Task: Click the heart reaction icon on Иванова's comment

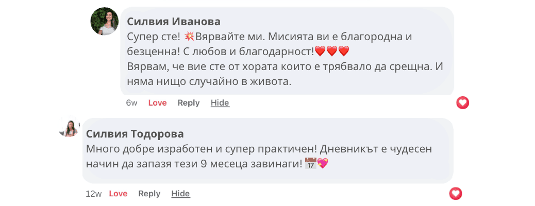Action: coord(462,102)
